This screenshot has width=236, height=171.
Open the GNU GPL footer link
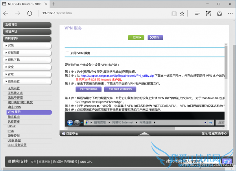point(86,162)
